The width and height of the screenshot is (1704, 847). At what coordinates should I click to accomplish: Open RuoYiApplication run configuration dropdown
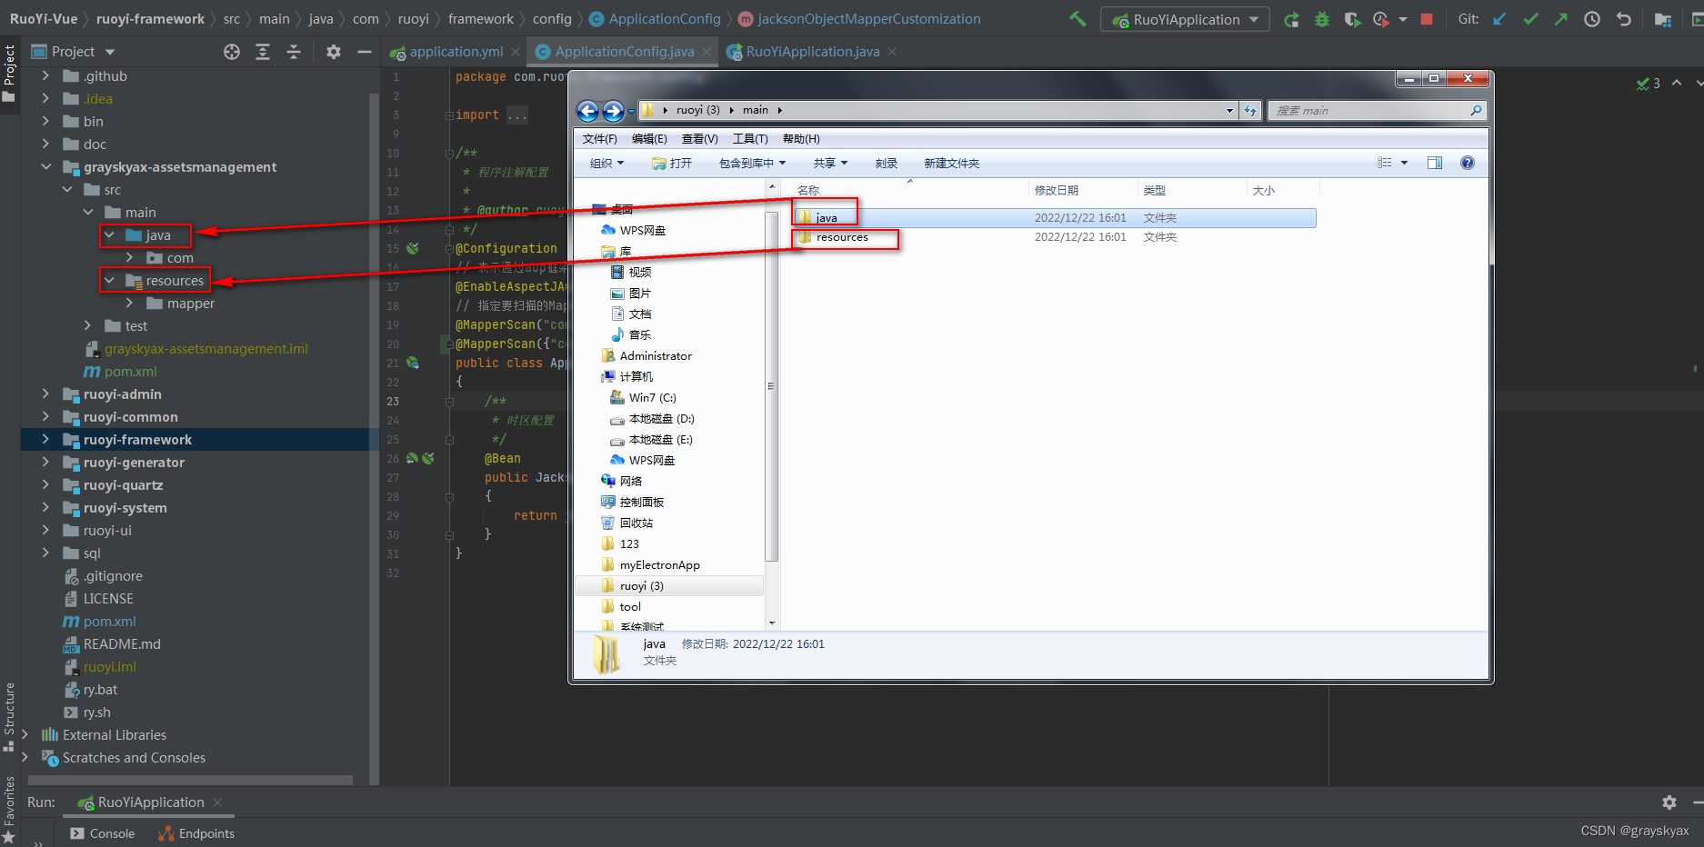(x=1186, y=19)
